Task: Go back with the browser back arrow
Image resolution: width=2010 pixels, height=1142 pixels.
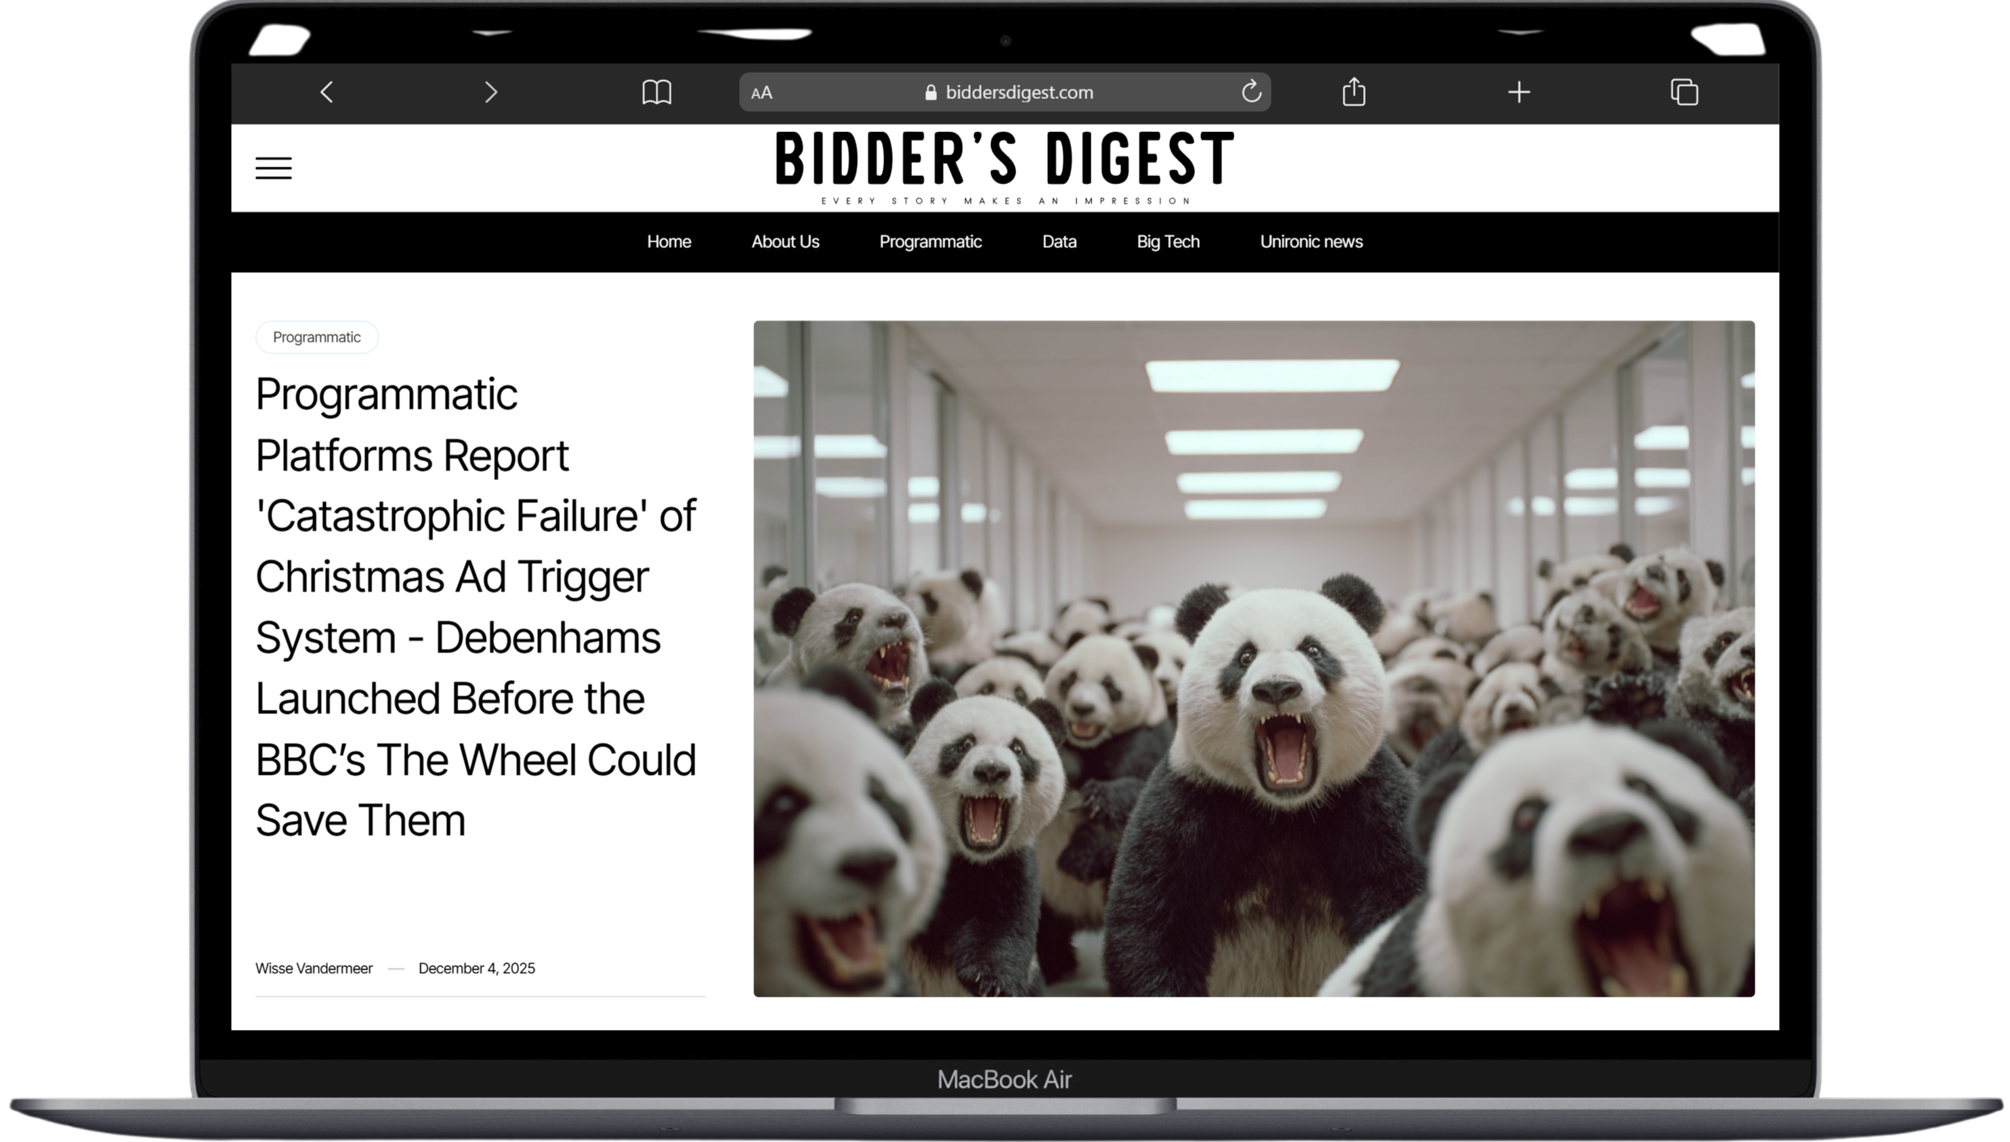Action: (327, 93)
